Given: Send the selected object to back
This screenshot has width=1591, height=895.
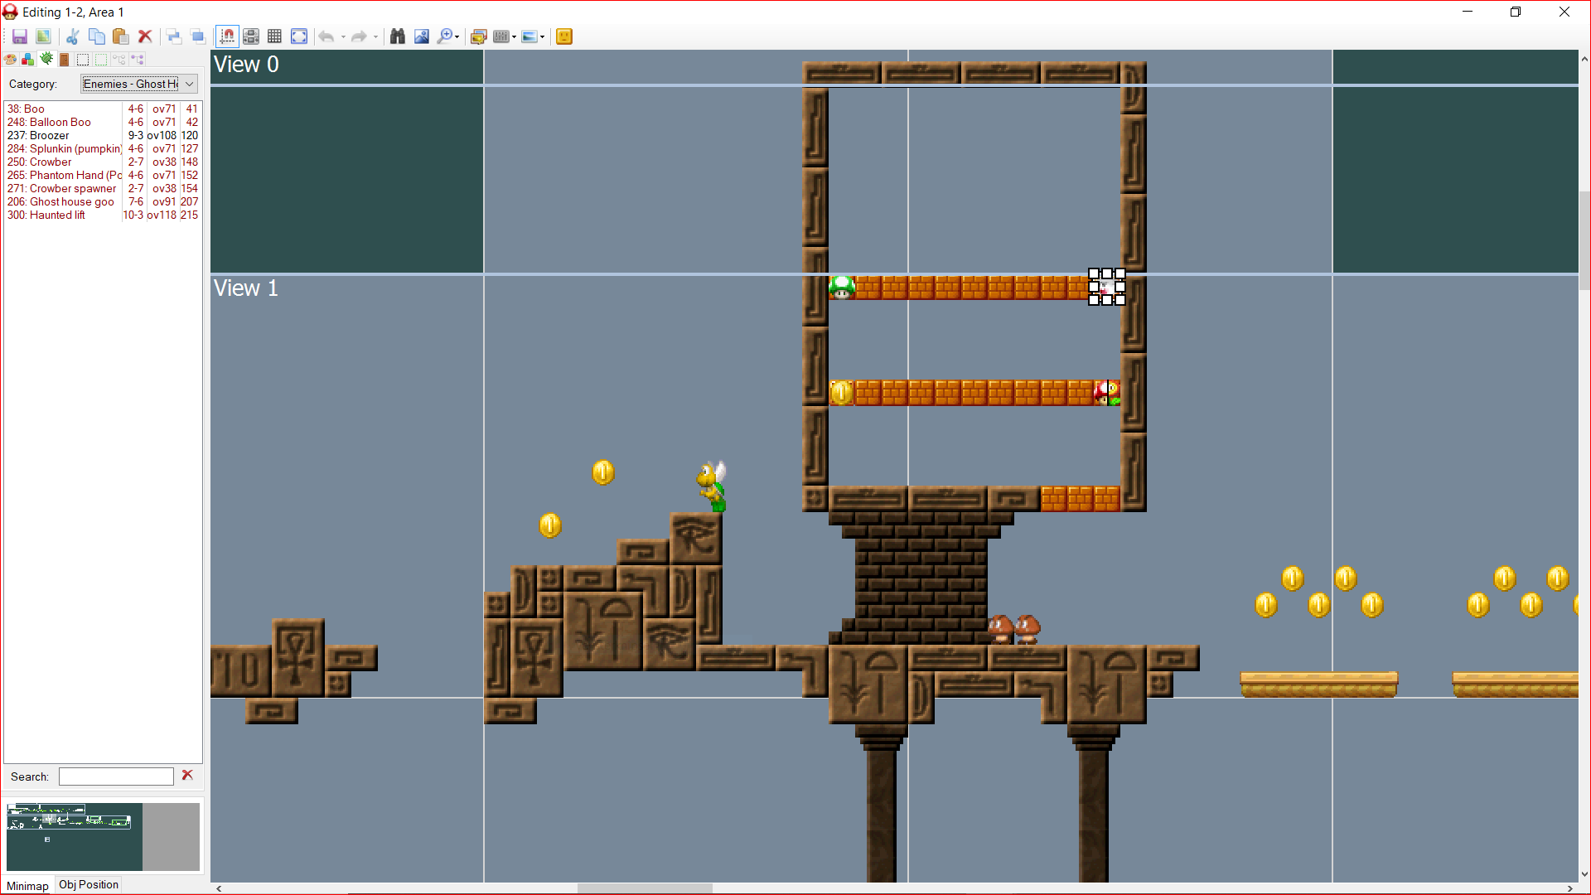Looking at the screenshot, I should click(x=198, y=36).
